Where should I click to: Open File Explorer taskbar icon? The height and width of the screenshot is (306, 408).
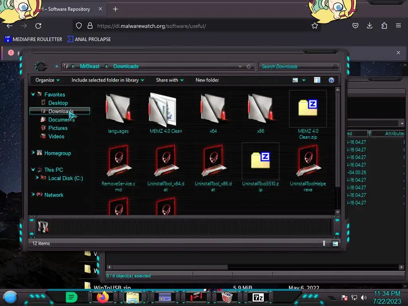133,297
